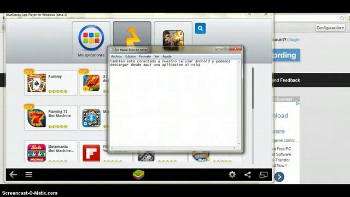Open the Configuración dropdown in browser
Image resolution: width=350 pixels, height=197 pixels.
[330, 28]
